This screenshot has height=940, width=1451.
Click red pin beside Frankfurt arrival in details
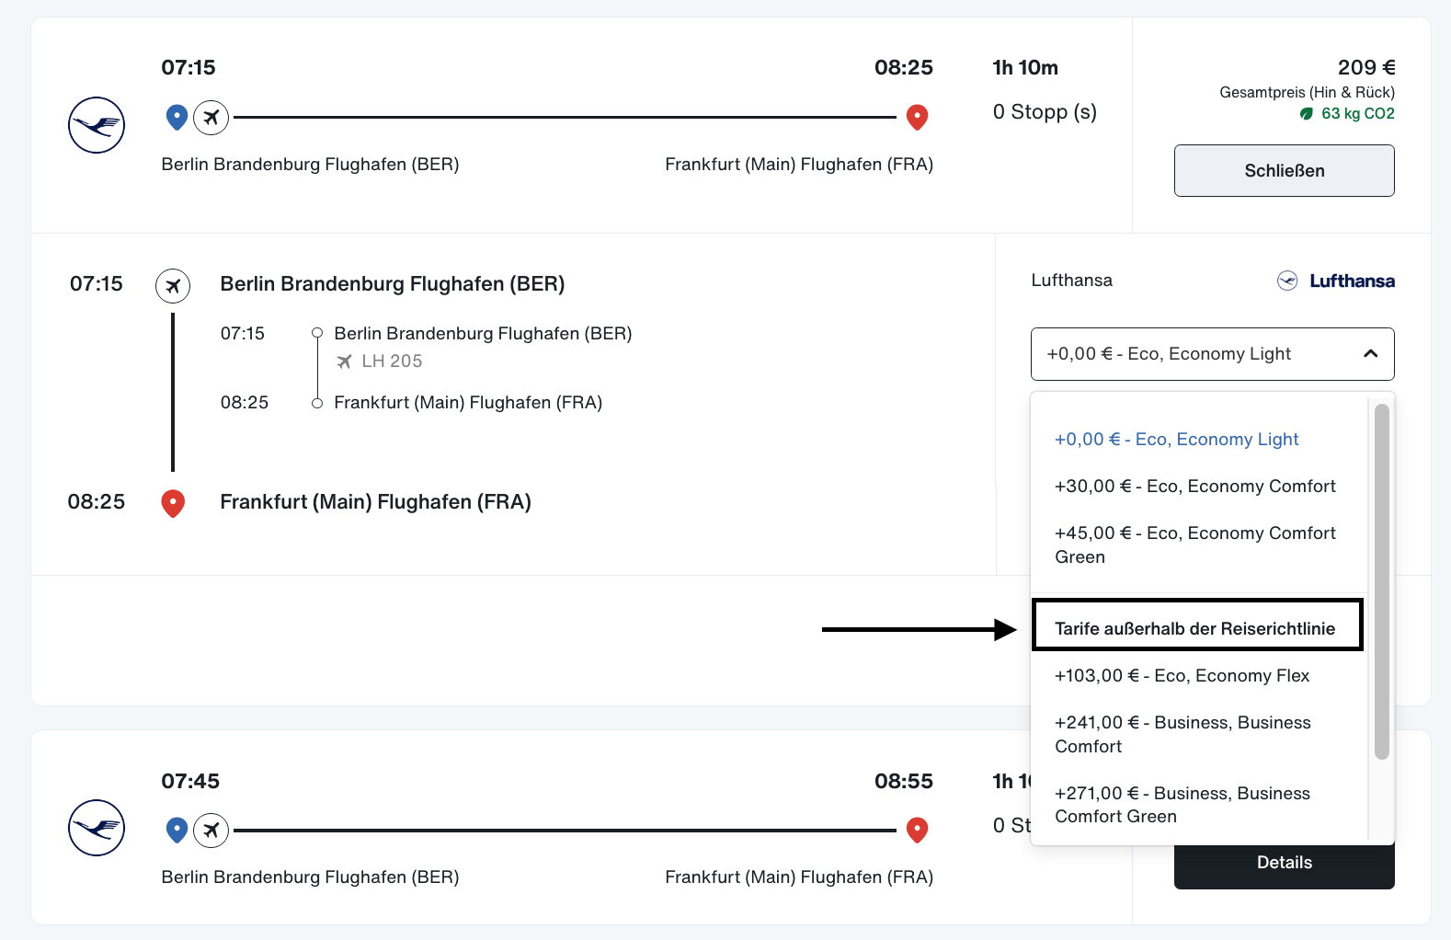point(173,503)
